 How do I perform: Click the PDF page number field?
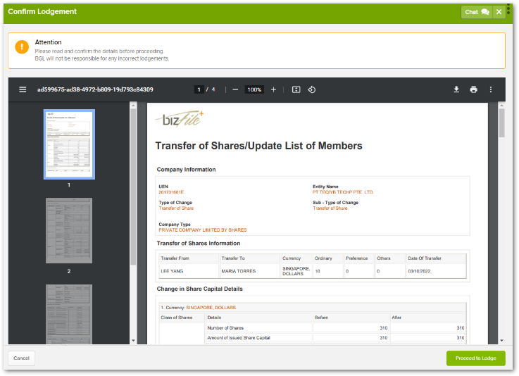(x=199, y=89)
